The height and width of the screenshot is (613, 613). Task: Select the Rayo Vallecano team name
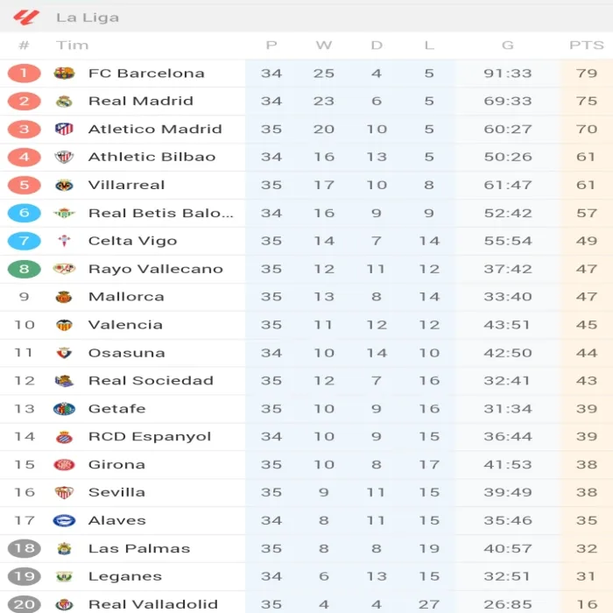[155, 269]
